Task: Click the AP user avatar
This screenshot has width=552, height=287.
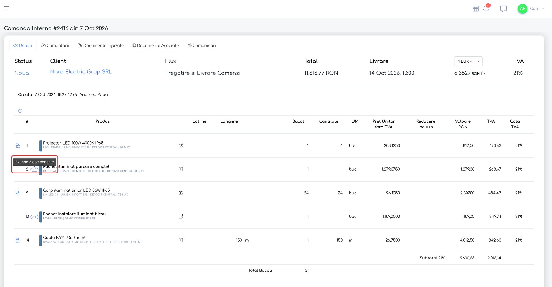Action: [x=522, y=8]
